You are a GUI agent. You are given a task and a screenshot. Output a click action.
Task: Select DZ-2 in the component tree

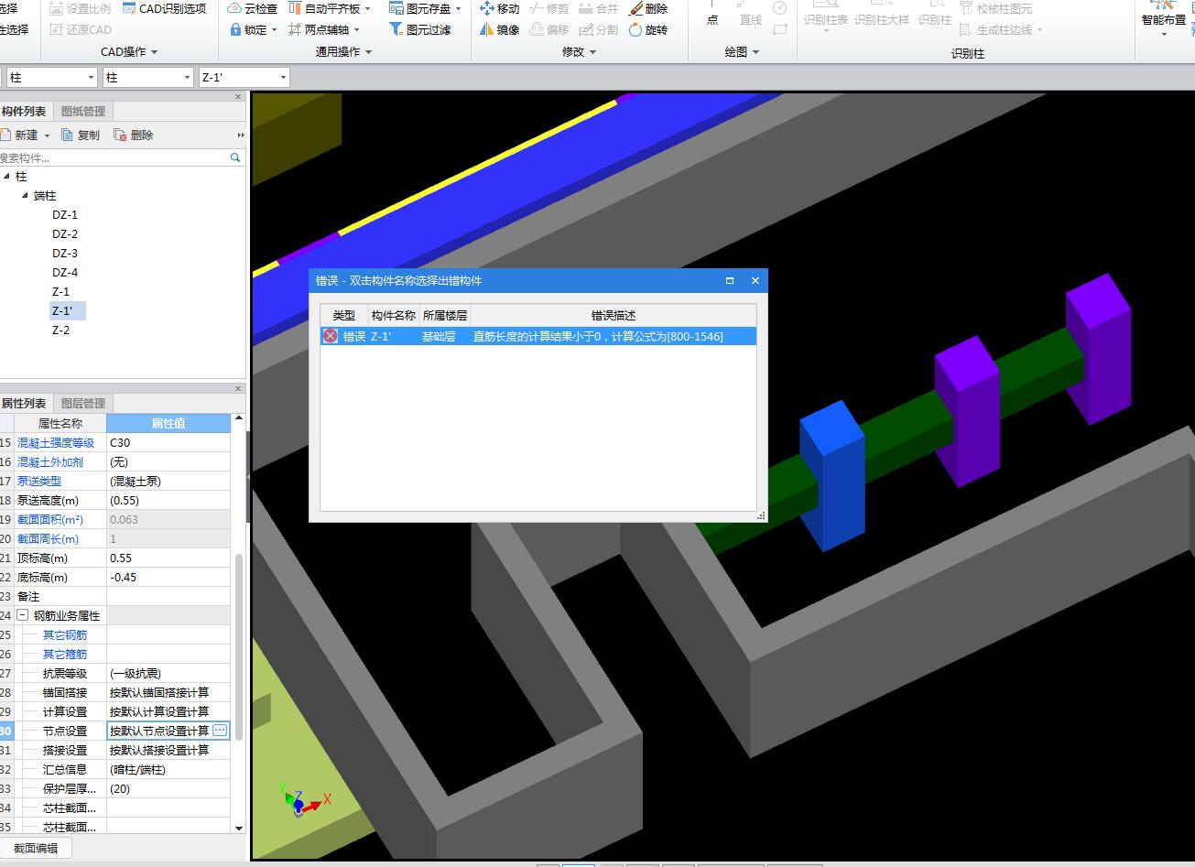[65, 233]
